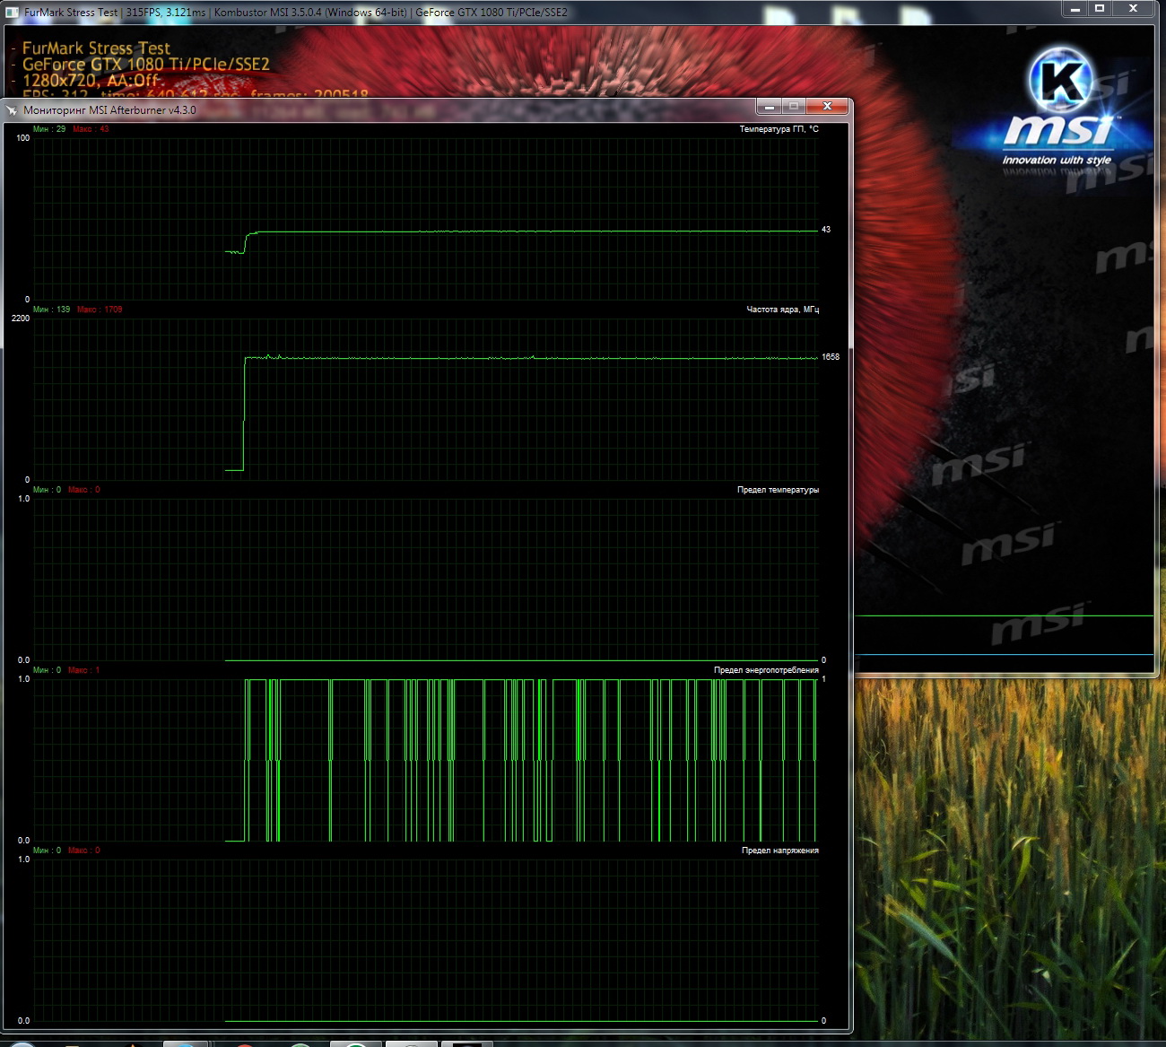The width and height of the screenshot is (1166, 1047).
Task: Click the 'Макс : 43' temperature maximum value
Action: coord(91,129)
